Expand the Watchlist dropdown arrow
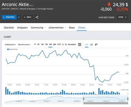Screen dimensions: 131x107 point(19,17)
